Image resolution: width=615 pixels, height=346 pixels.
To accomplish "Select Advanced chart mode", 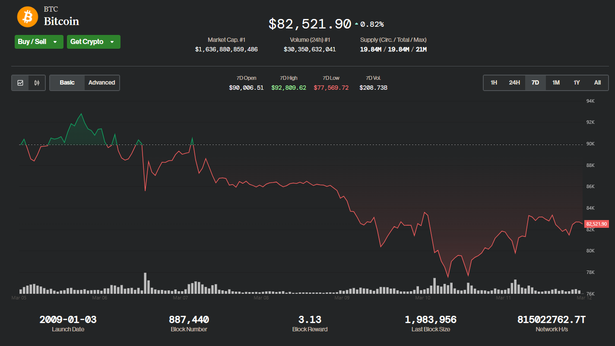I will pos(101,83).
